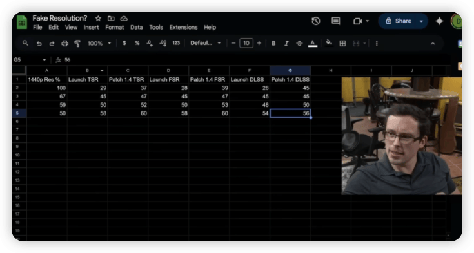Open Gemini sparkle assistant icon

pyautogui.click(x=439, y=21)
